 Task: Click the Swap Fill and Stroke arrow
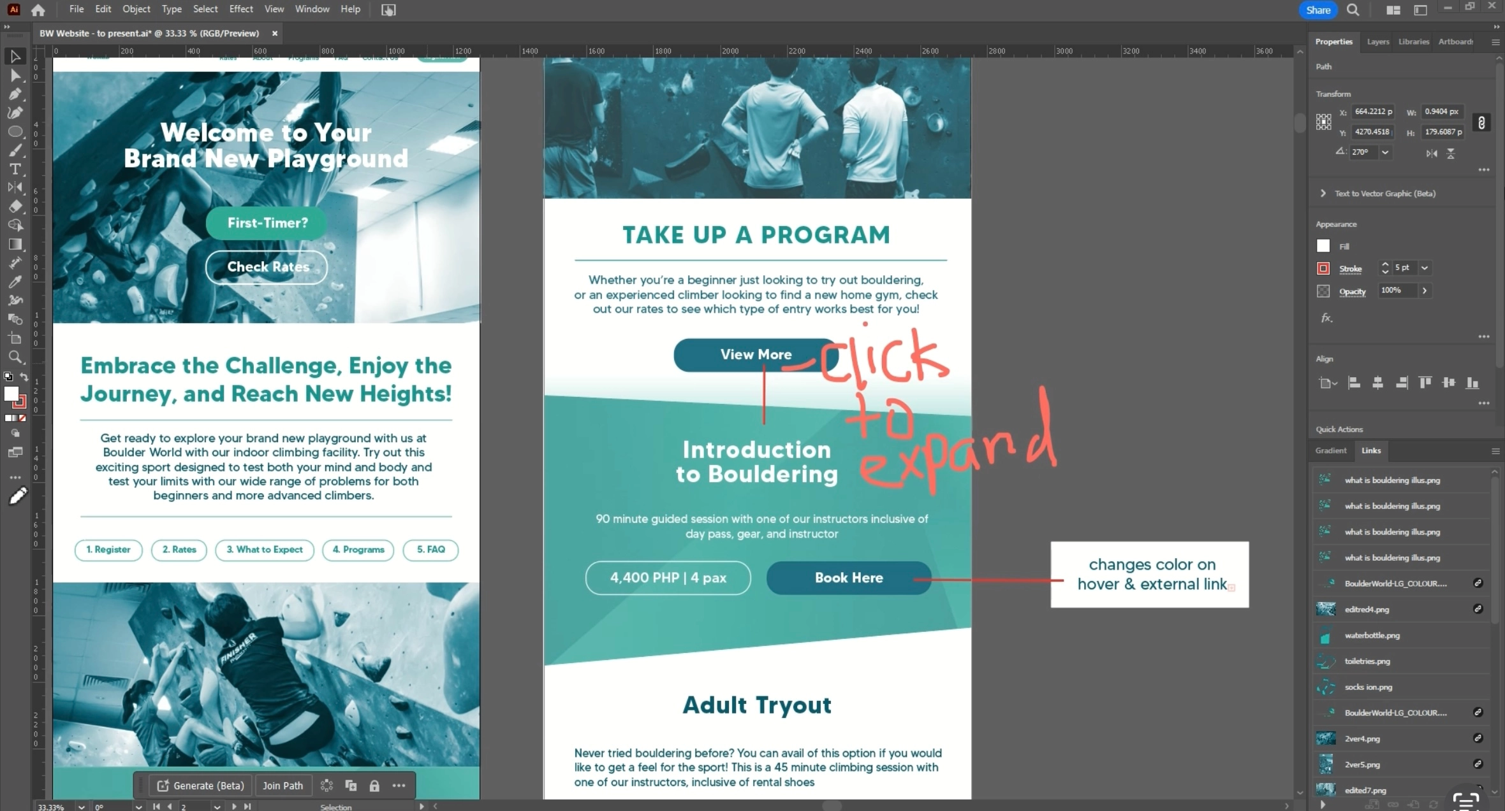tap(24, 377)
